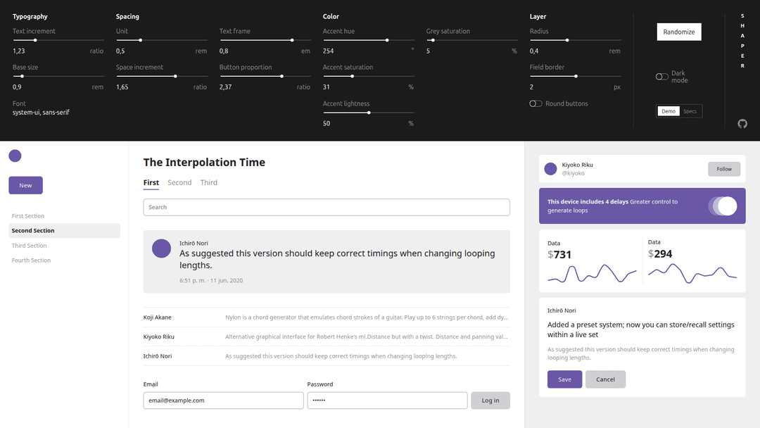Switch to the Third tab
The height and width of the screenshot is (428, 760).
coord(208,182)
